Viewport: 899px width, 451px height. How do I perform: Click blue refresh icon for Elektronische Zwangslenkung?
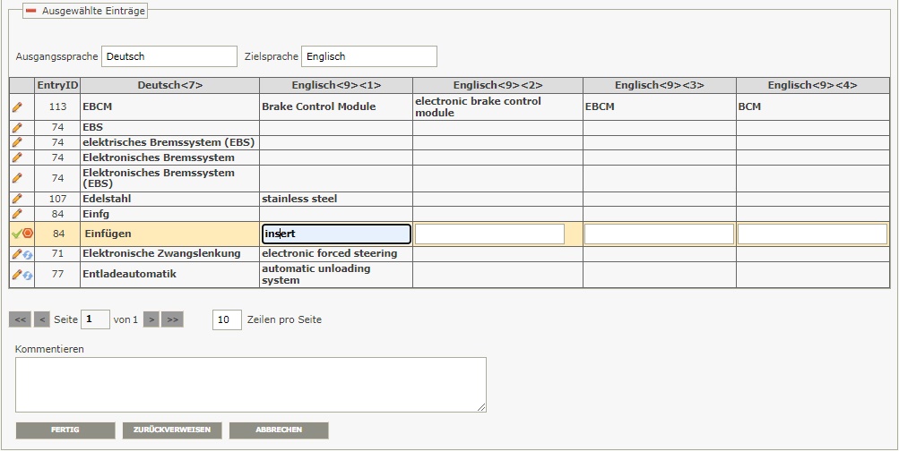tap(28, 254)
